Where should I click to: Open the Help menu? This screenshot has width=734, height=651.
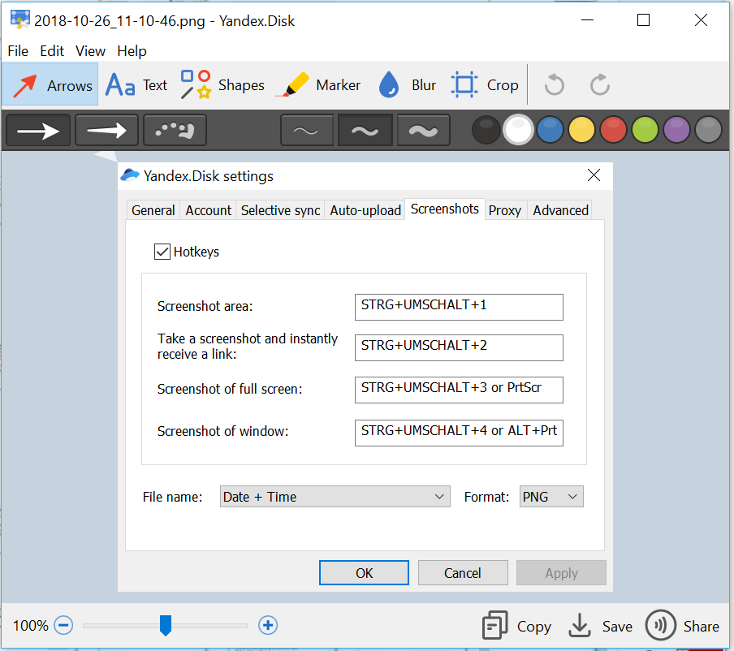point(132,50)
